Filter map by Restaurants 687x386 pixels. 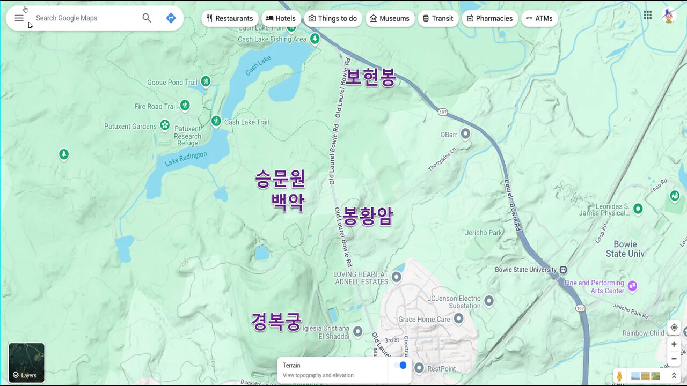[x=230, y=18]
